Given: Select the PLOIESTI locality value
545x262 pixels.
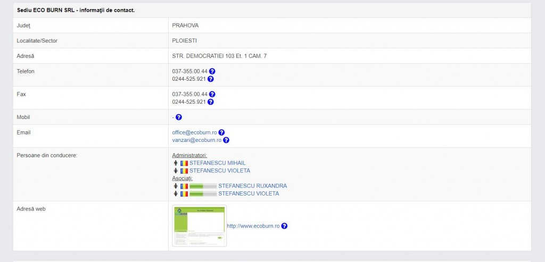Looking at the screenshot, I should (184, 40).
